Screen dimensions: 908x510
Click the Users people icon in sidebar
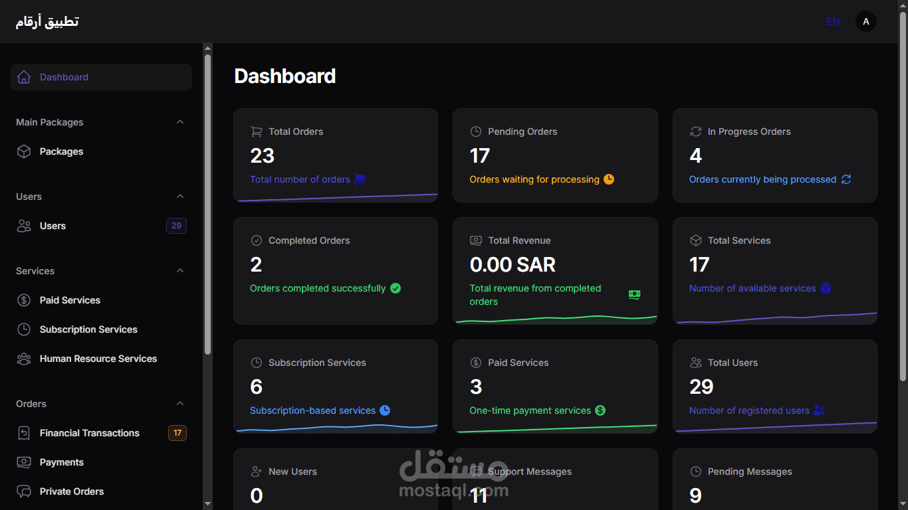[24, 226]
